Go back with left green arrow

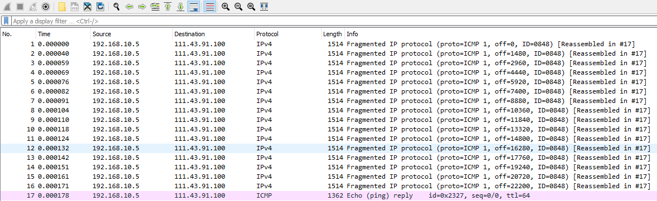point(129,7)
